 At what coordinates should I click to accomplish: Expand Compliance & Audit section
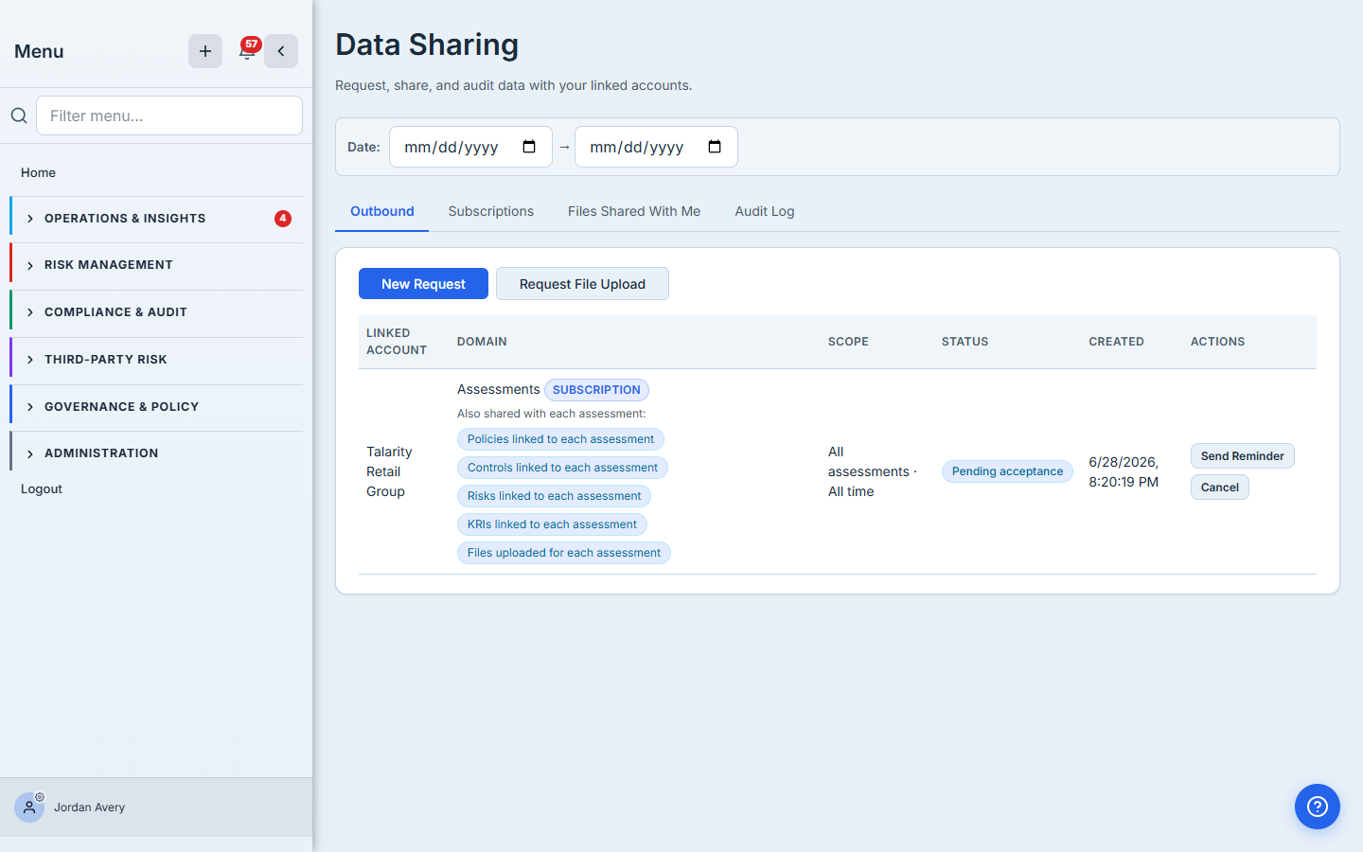(156, 312)
